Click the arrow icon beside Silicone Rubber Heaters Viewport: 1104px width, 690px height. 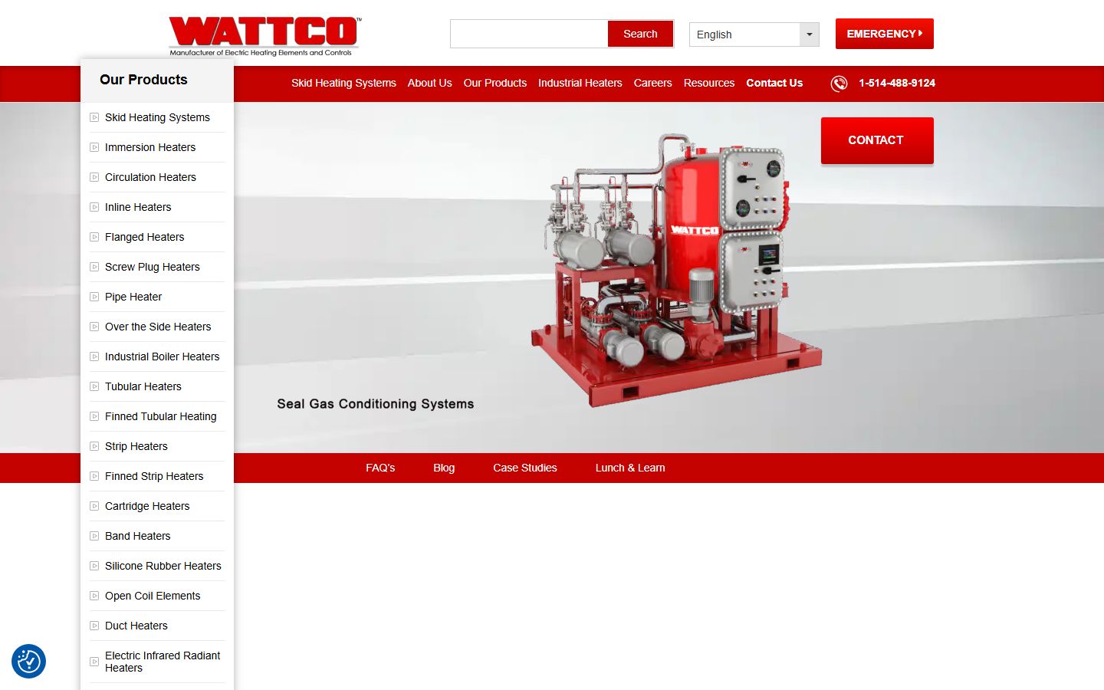(94, 566)
